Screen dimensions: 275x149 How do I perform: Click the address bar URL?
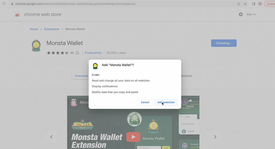(75, 4)
